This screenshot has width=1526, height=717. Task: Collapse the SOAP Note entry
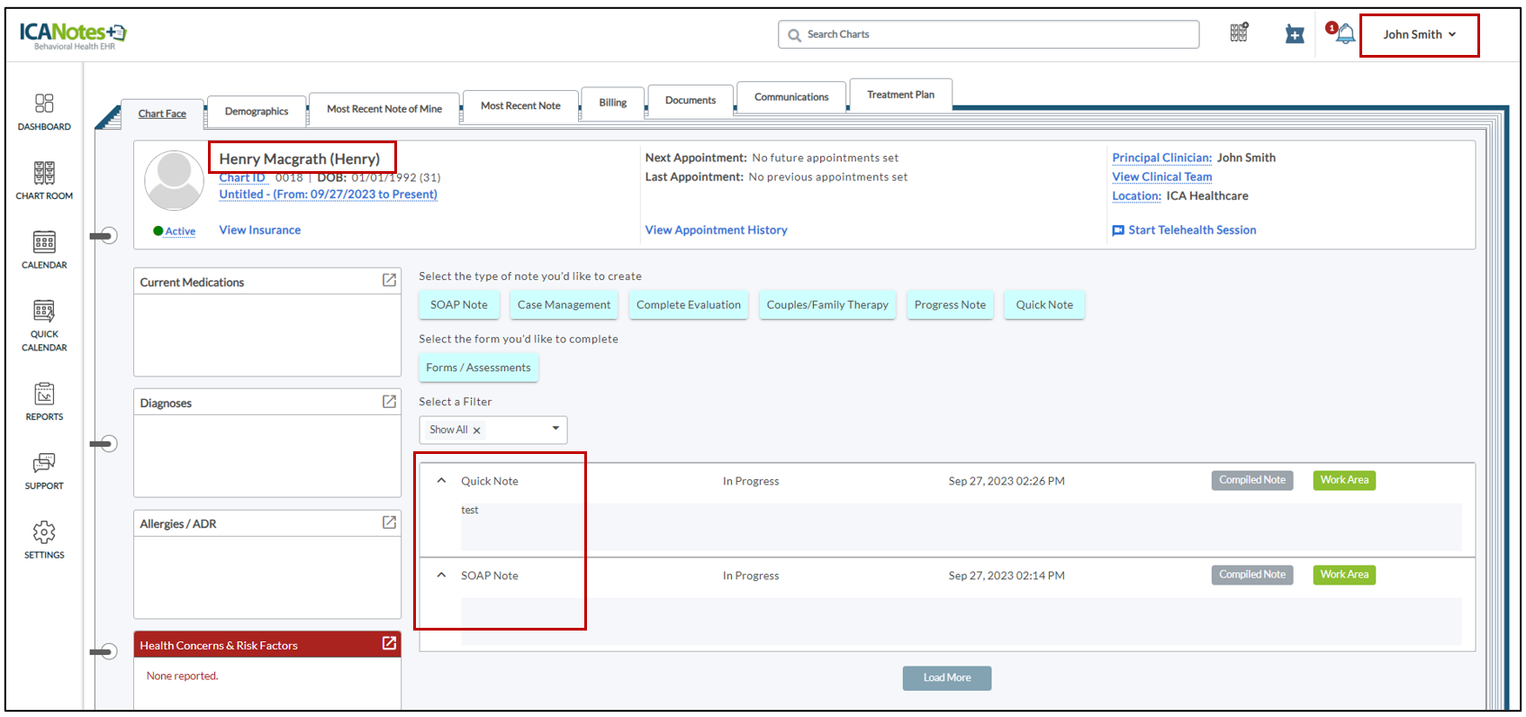(x=441, y=576)
